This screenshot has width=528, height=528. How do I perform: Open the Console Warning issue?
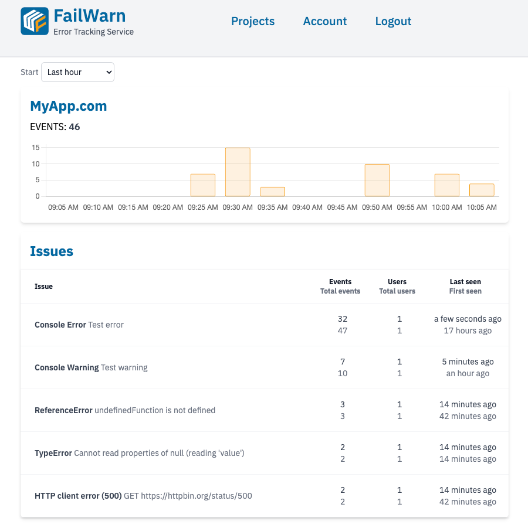coord(66,367)
